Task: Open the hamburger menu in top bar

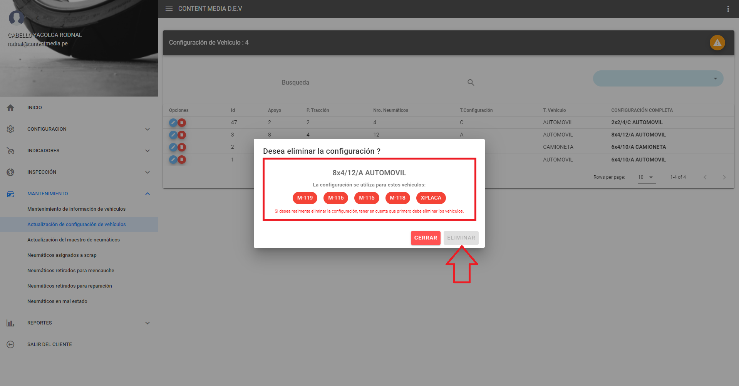Action: (169, 9)
